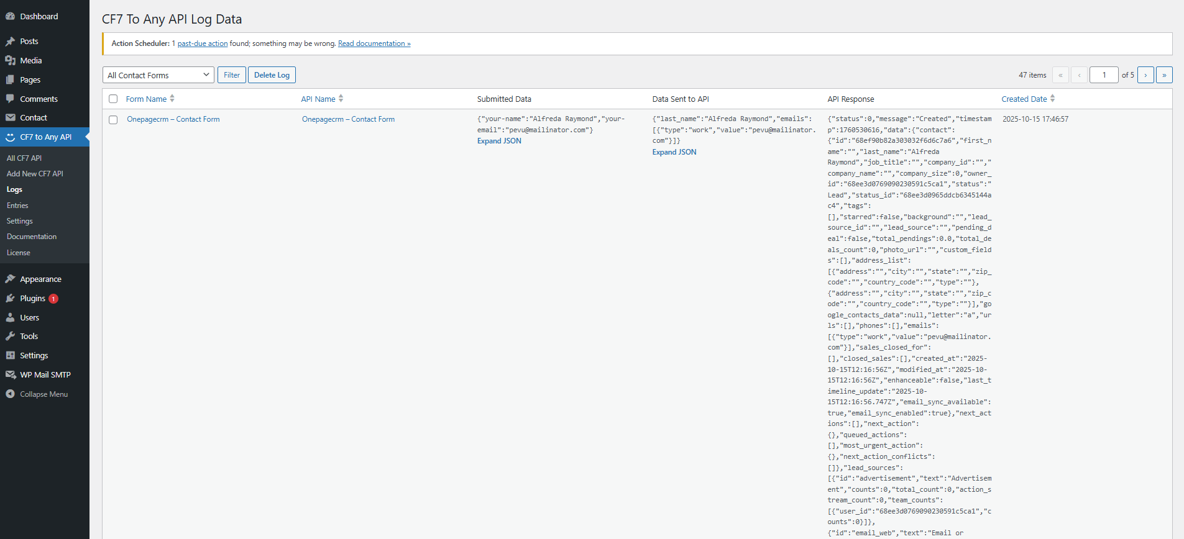Check the Onepagecrm log row checkbox

click(x=113, y=120)
